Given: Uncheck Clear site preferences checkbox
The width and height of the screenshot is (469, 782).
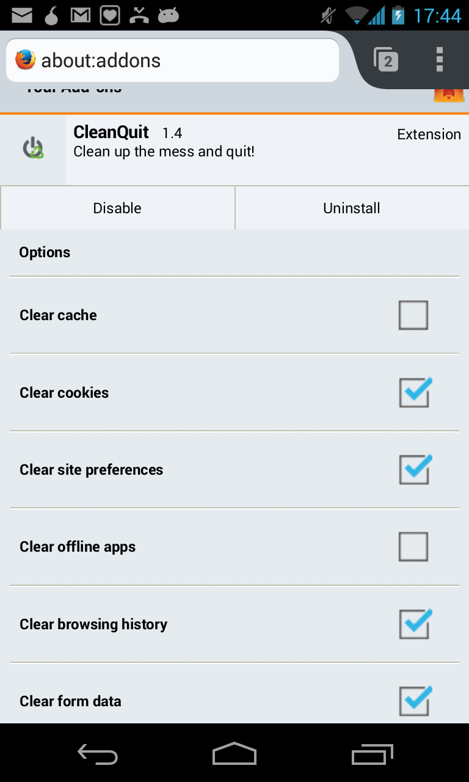Looking at the screenshot, I should [x=415, y=469].
